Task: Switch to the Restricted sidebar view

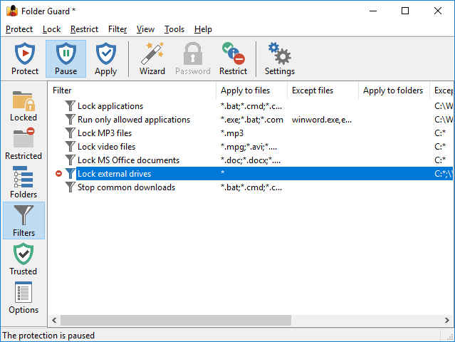Action: 23,144
